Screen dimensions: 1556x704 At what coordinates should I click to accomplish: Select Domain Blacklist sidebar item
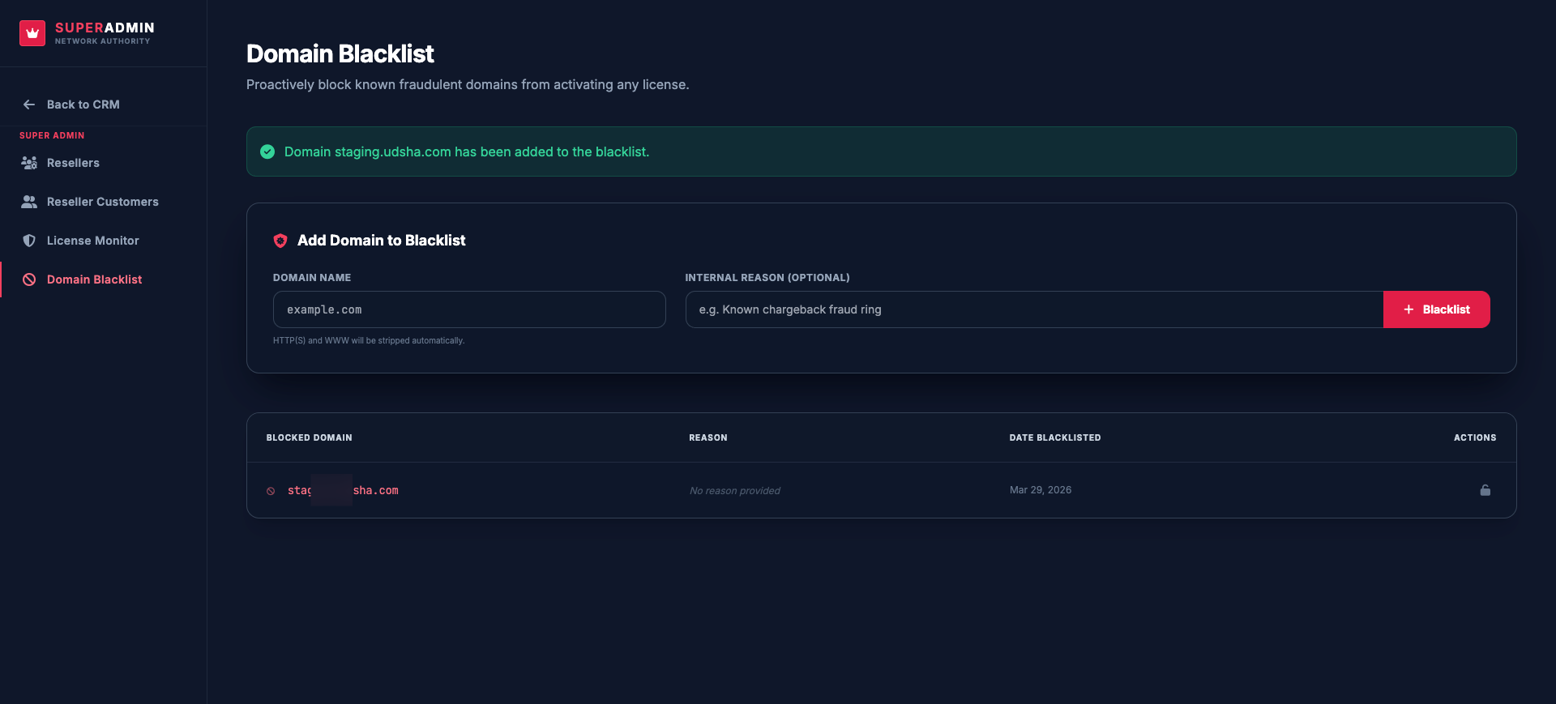(94, 279)
